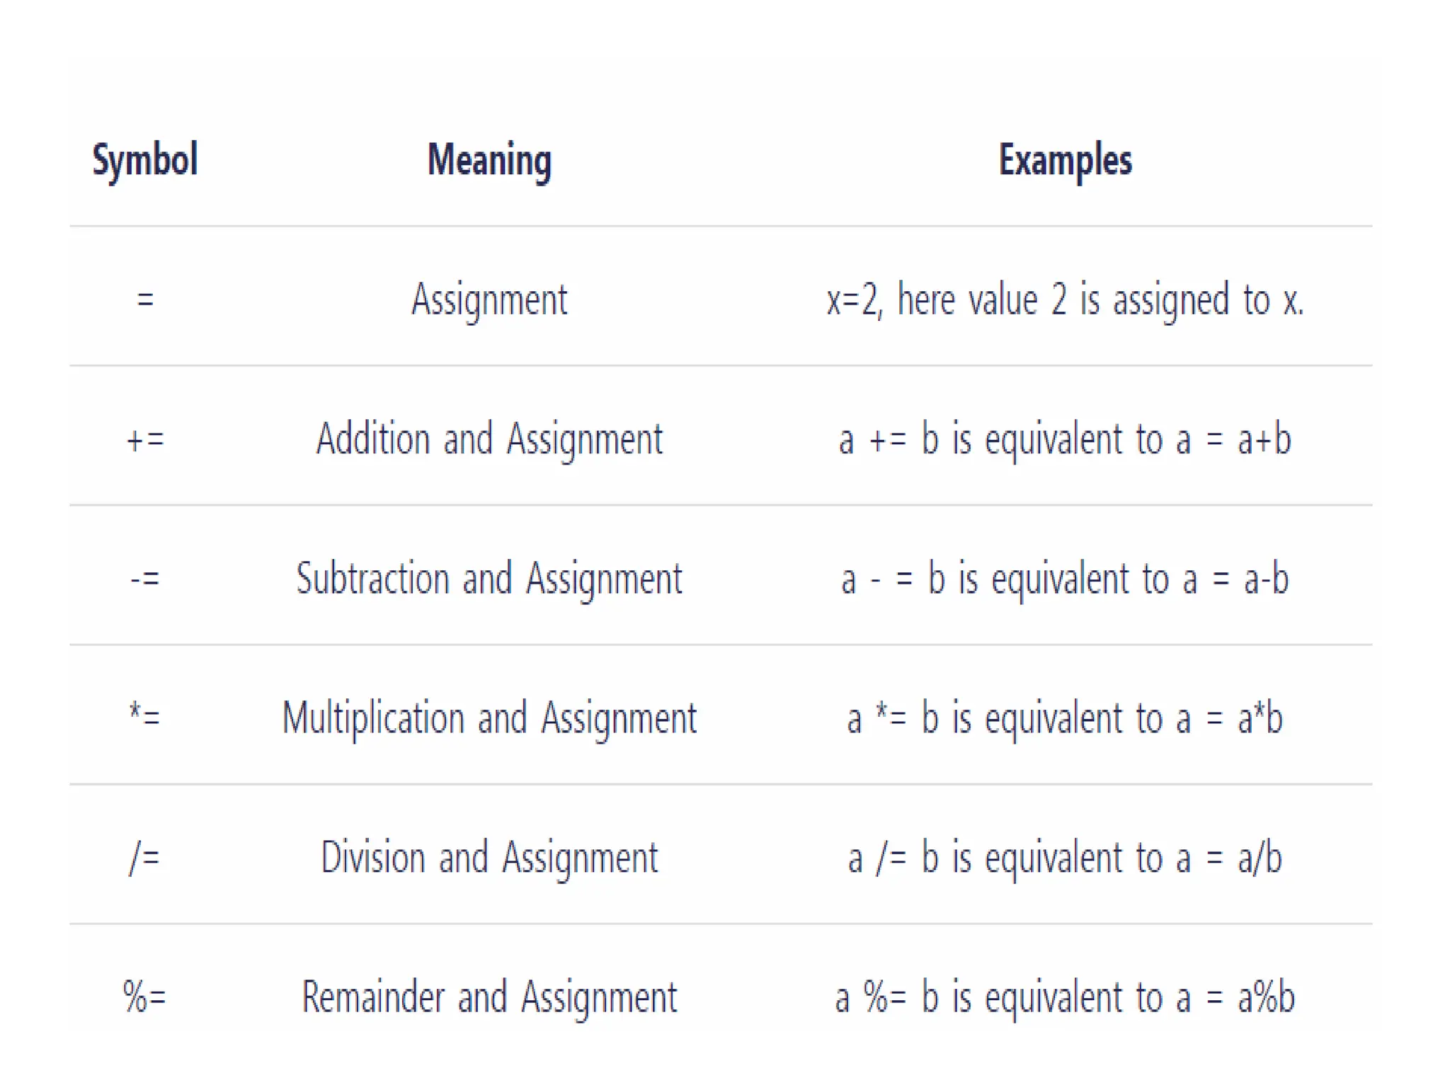Select the /= symbol cell

pos(145,858)
